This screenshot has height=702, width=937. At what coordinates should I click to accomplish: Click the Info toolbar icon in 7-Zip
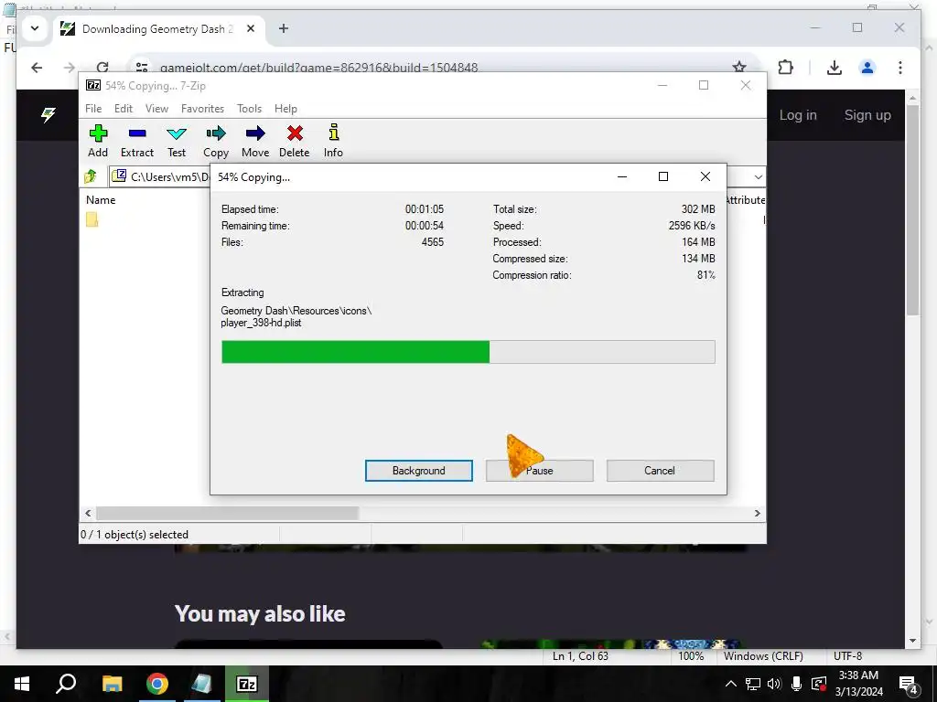(x=333, y=141)
